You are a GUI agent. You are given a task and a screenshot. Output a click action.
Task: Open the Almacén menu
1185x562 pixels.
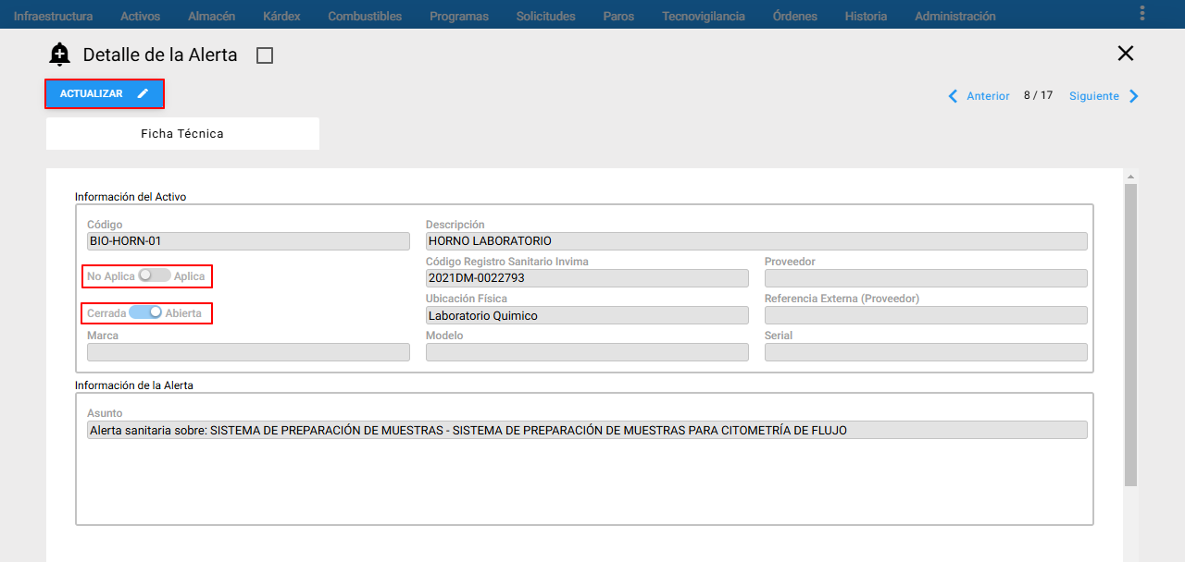(x=211, y=16)
